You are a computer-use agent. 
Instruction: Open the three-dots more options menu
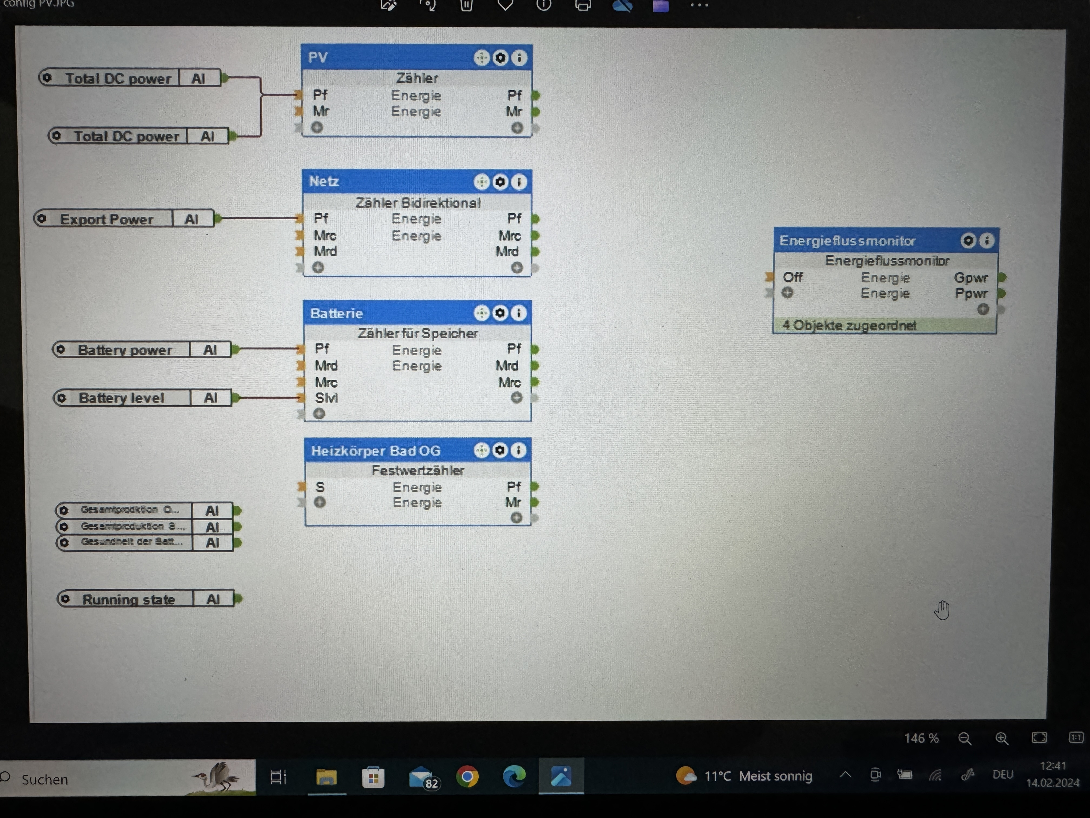(699, 5)
